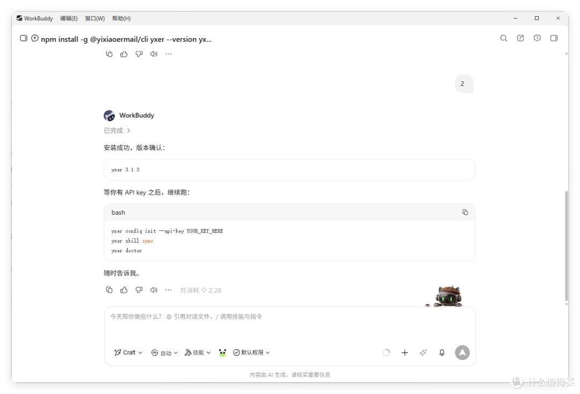Start a new chat with plus bubble icon
This screenshot has height=394, width=580.
pos(35,38)
